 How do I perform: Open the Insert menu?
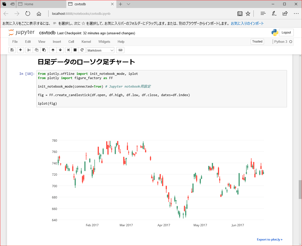57,42
